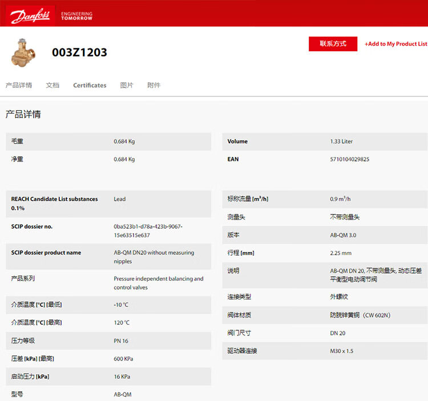Click the 连接类型 label

(x=239, y=297)
